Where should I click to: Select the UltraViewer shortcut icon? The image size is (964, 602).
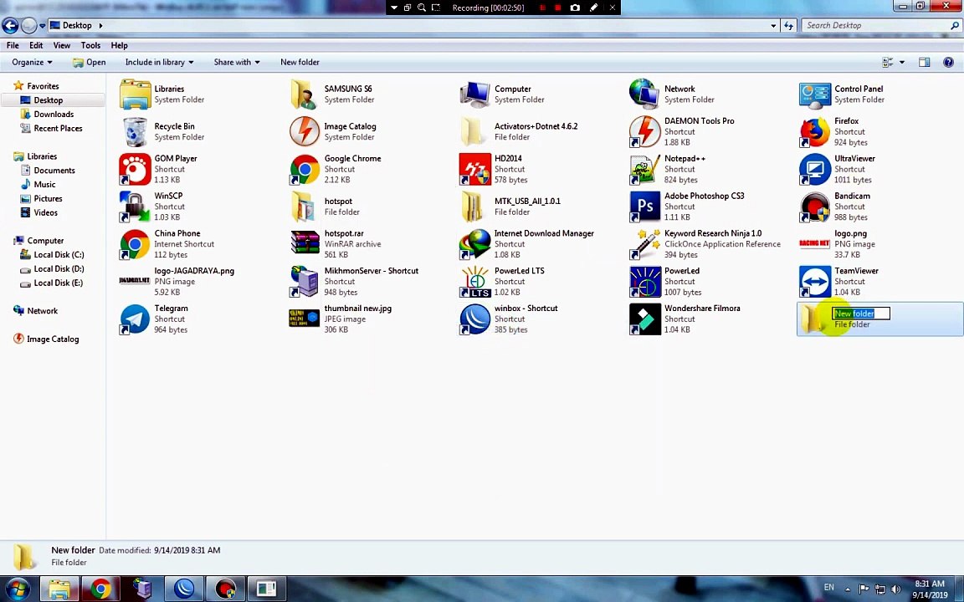[814, 169]
